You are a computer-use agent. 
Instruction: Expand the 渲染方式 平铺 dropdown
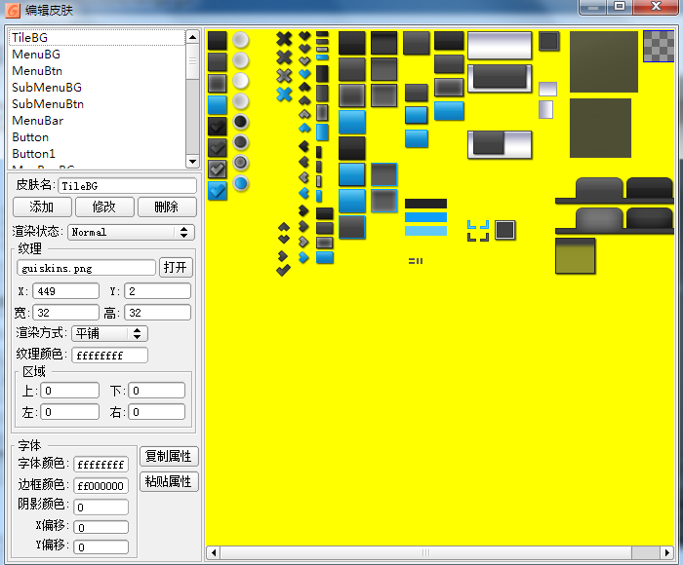(x=109, y=333)
